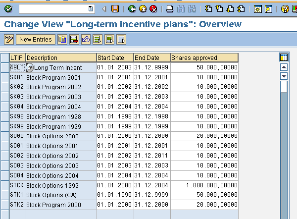297x219 pixels.
Task: Click the Description column header
Action: click(61, 57)
